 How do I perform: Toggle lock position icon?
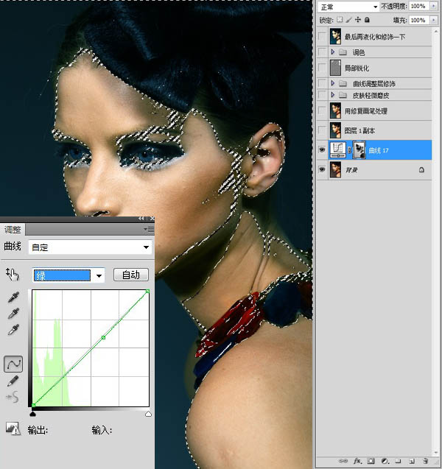coord(358,20)
